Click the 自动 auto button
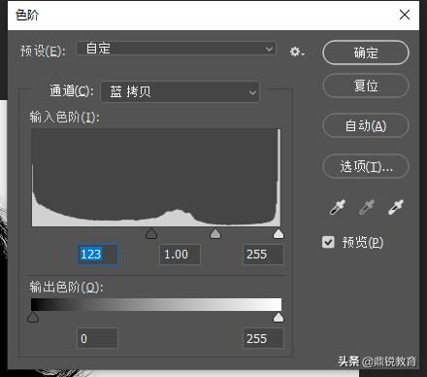Screen dimensions: 427x377 click(366, 125)
